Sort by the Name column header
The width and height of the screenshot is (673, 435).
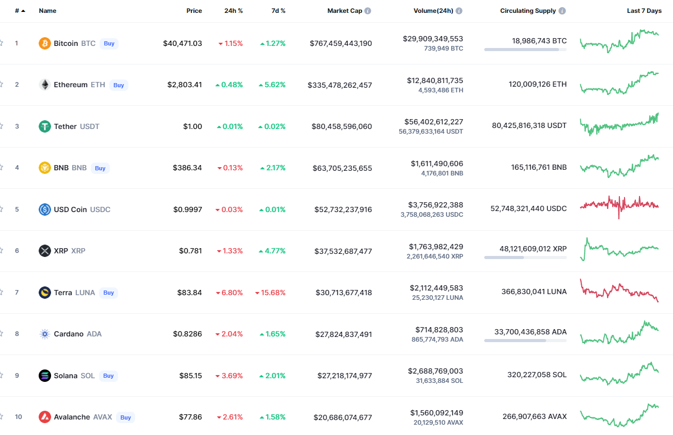tap(47, 11)
